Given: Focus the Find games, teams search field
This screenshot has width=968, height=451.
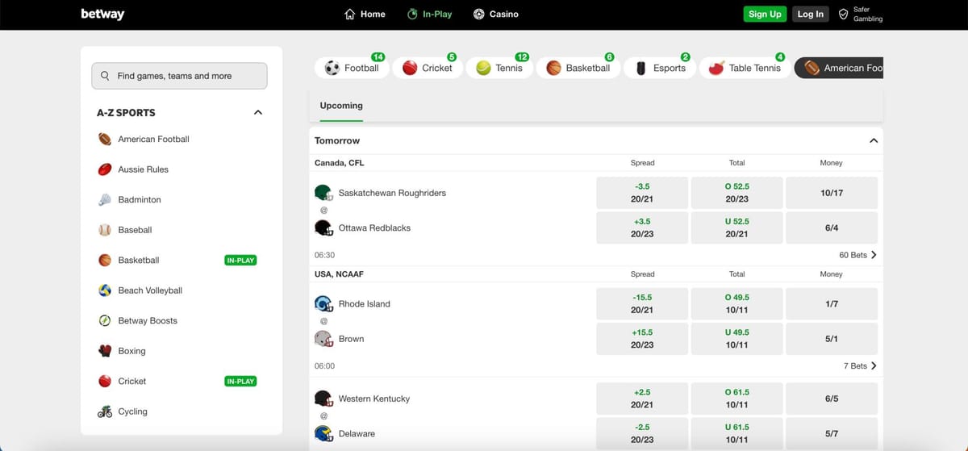Looking at the screenshot, I should [x=179, y=76].
